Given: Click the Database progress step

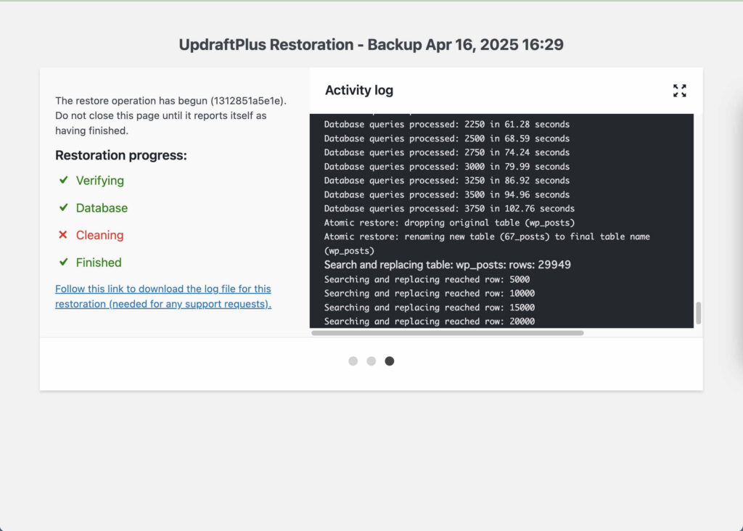Looking at the screenshot, I should (x=102, y=208).
